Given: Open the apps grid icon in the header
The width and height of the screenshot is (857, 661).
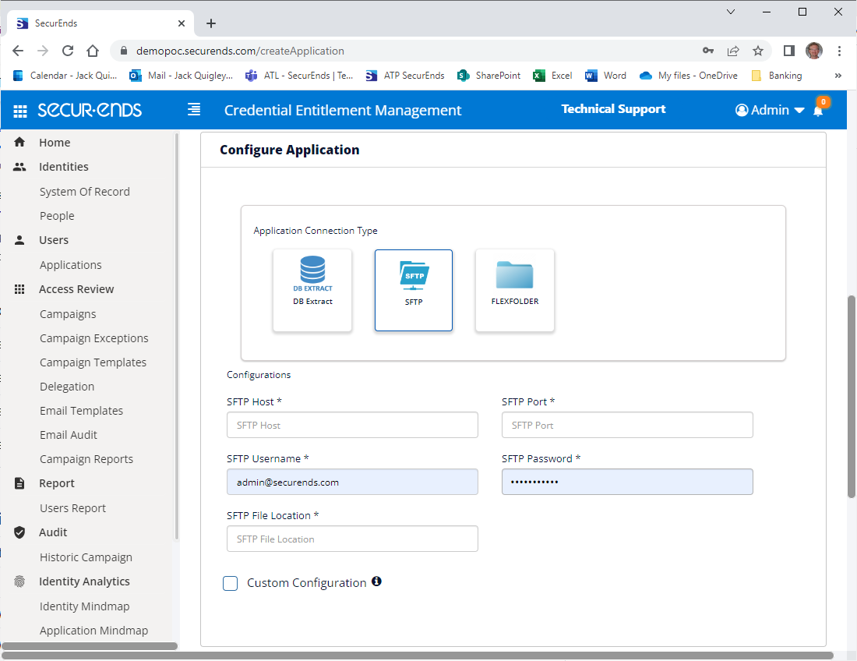Looking at the screenshot, I should [x=20, y=109].
